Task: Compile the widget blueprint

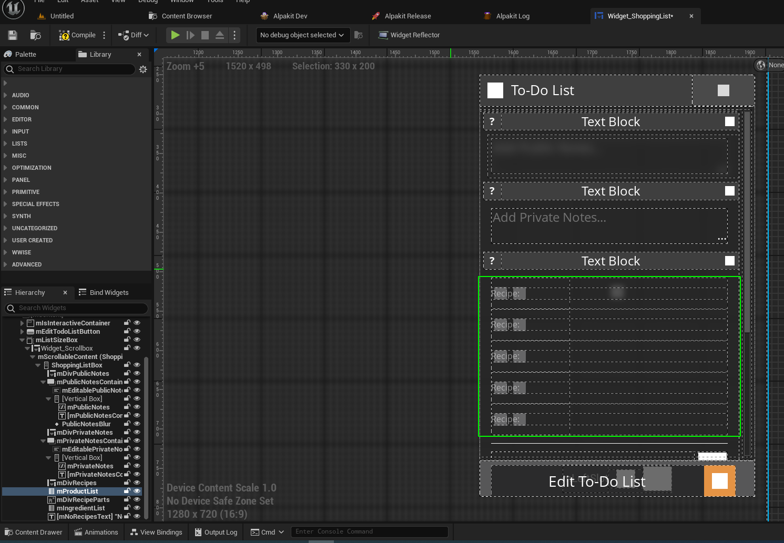Action: pos(77,35)
